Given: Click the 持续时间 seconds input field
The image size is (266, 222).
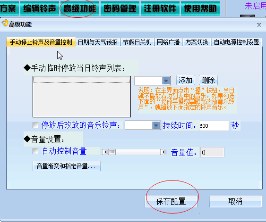Looking at the screenshot, I should click(x=214, y=126).
